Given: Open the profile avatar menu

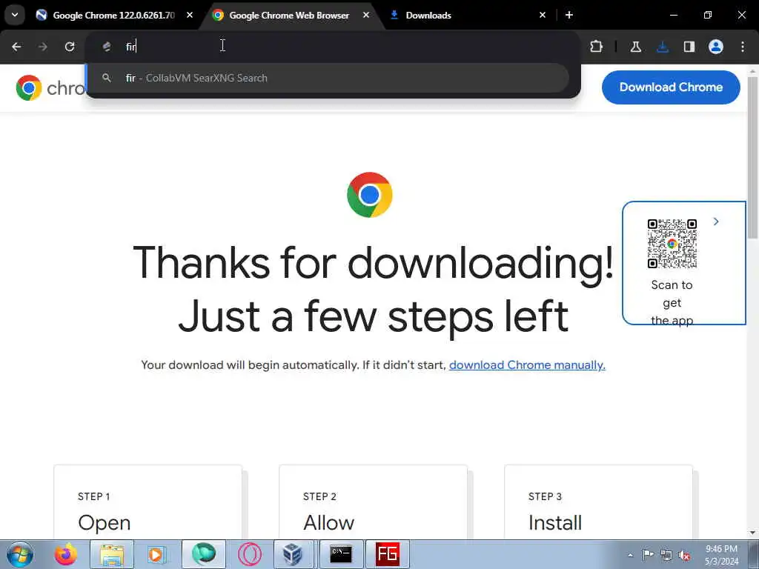Looking at the screenshot, I should [x=716, y=47].
